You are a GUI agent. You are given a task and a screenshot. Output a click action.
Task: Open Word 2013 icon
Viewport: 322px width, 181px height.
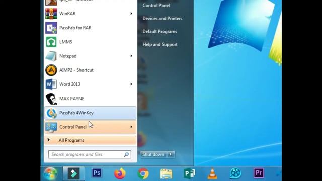pos(51,84)
